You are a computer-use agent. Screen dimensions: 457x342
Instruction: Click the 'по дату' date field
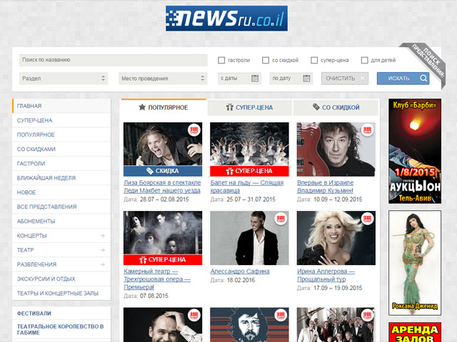click(291, 78)
